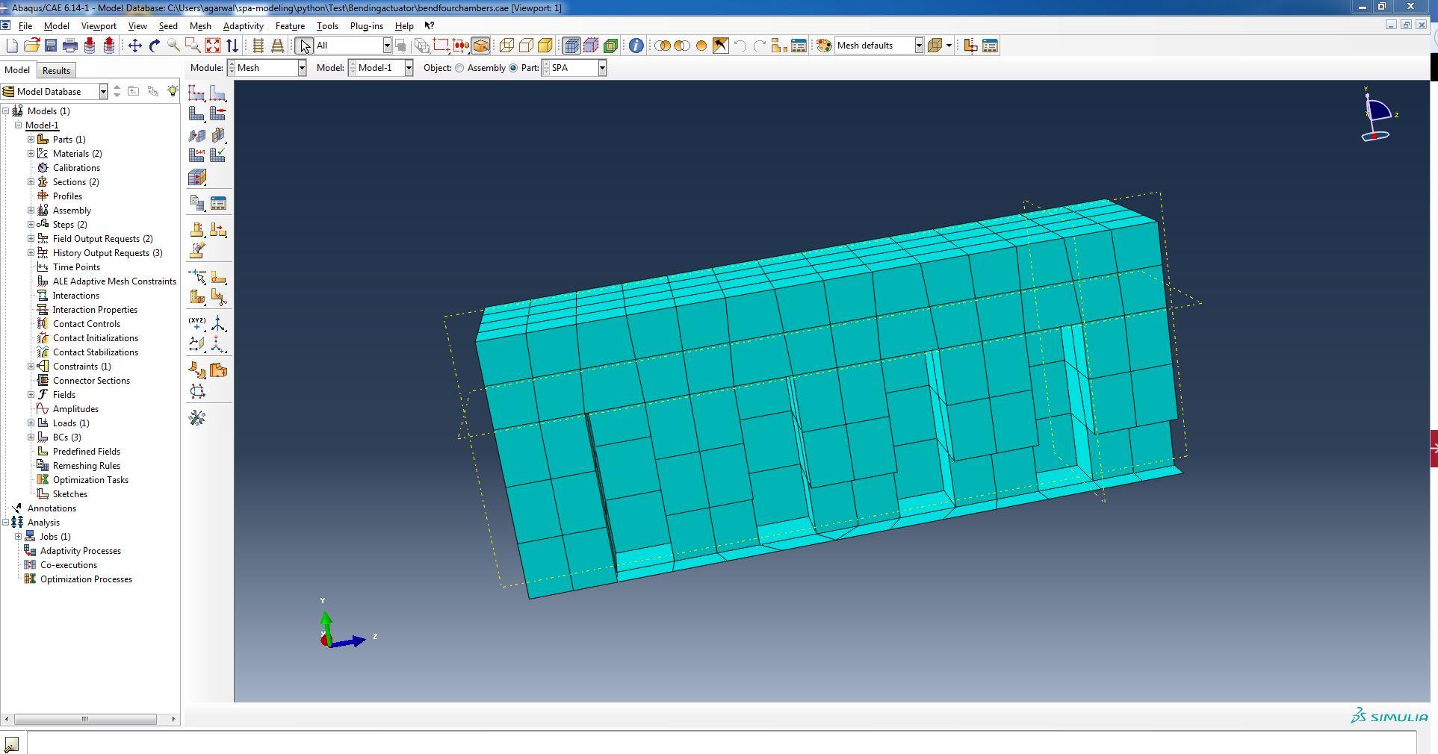
Task: Select Loads (1) in model tree
Action: click(x=71, y=423)
